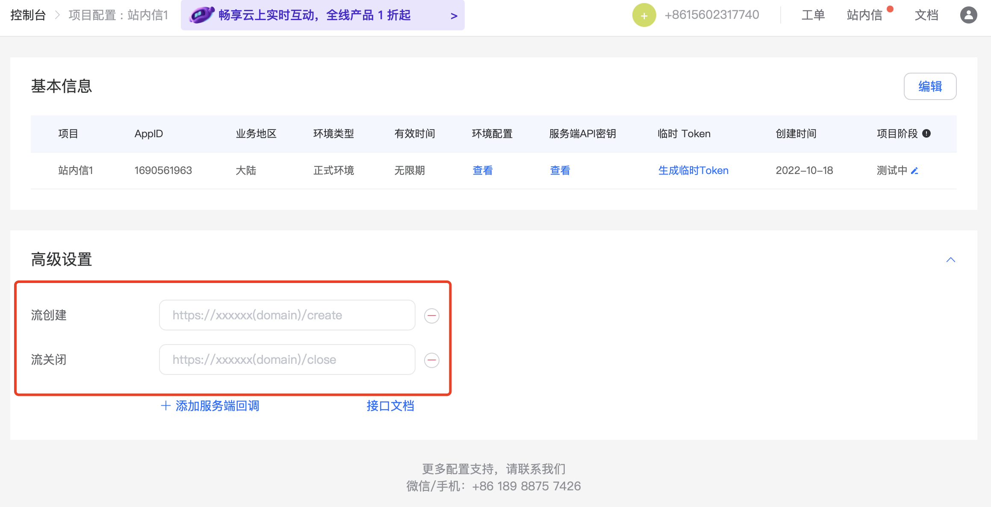View the 服务端API密钥 查看 link
The image size is (991, 507).
point(560,171)
